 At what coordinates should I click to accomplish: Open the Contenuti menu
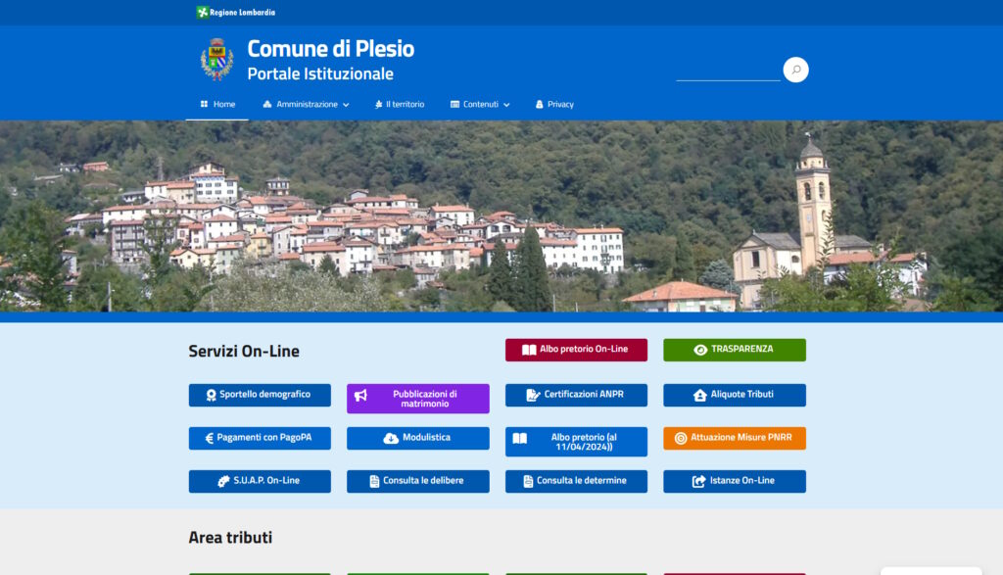point(480,104)
